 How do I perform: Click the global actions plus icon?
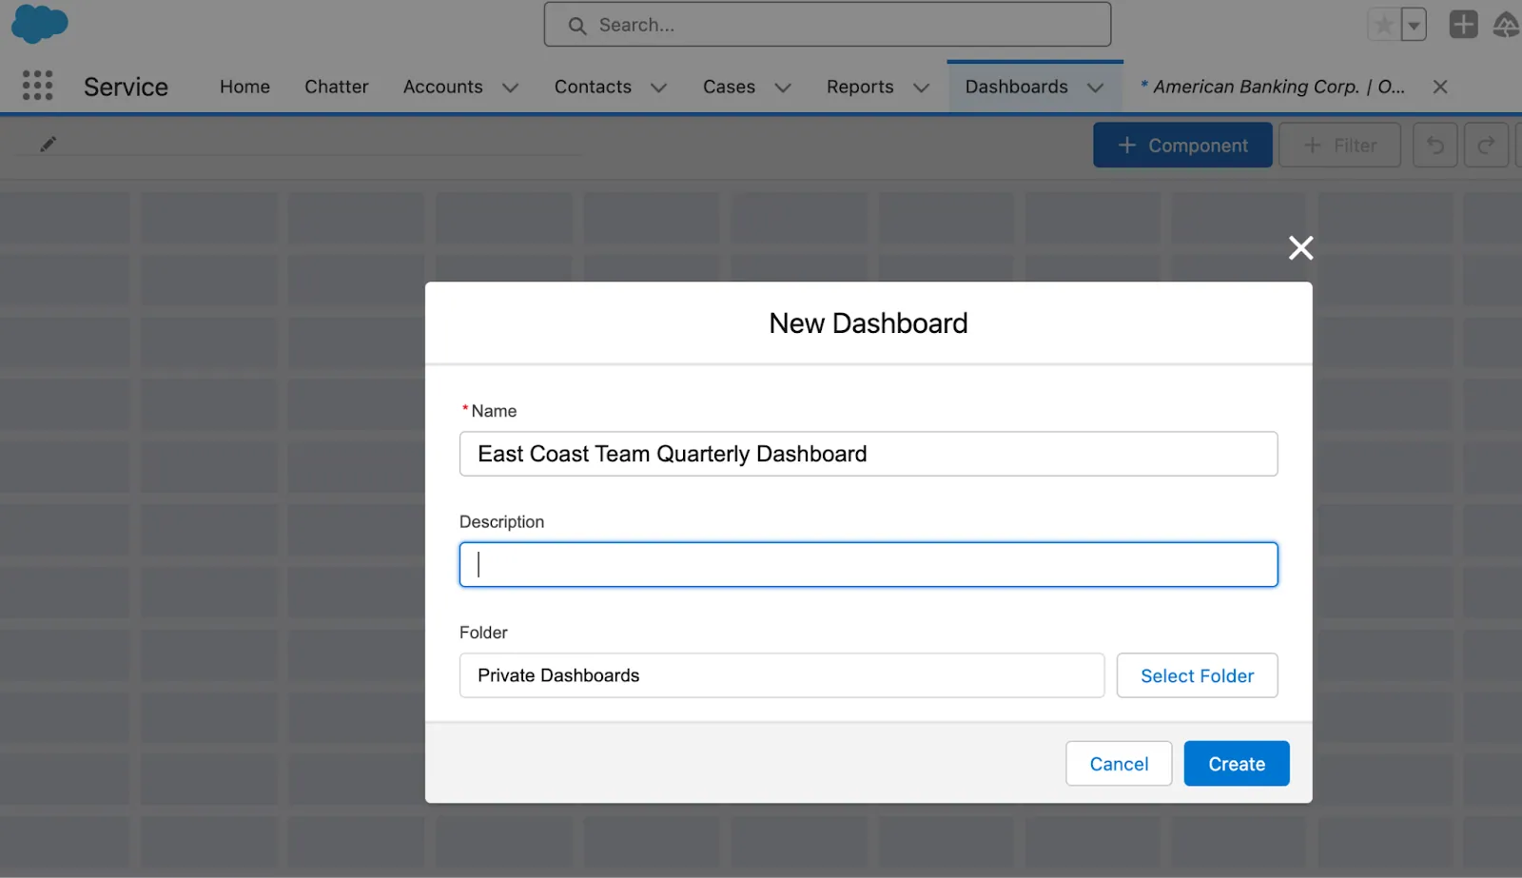click(1463, 25)
